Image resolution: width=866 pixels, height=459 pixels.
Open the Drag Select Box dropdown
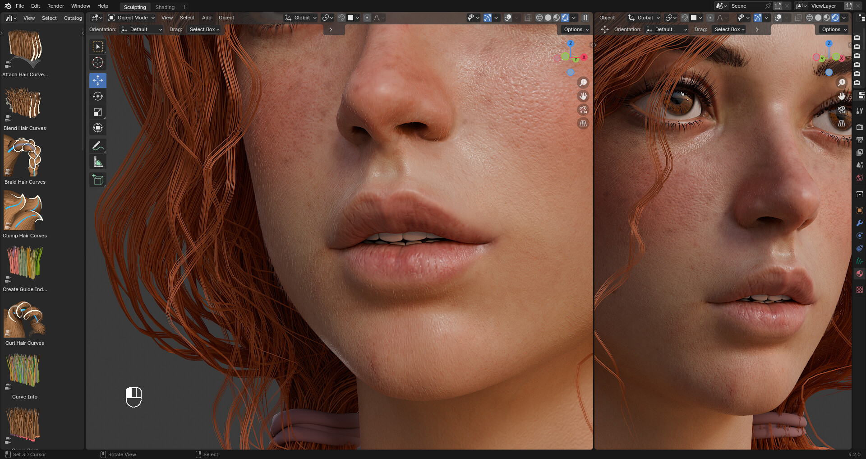click(x=204, y=29)
